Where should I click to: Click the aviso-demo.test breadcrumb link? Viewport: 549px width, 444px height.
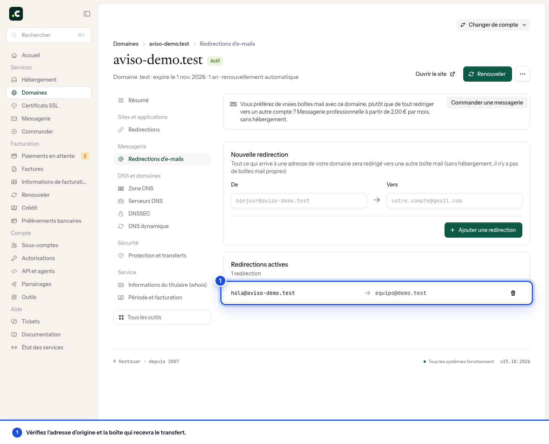point(169,44)
